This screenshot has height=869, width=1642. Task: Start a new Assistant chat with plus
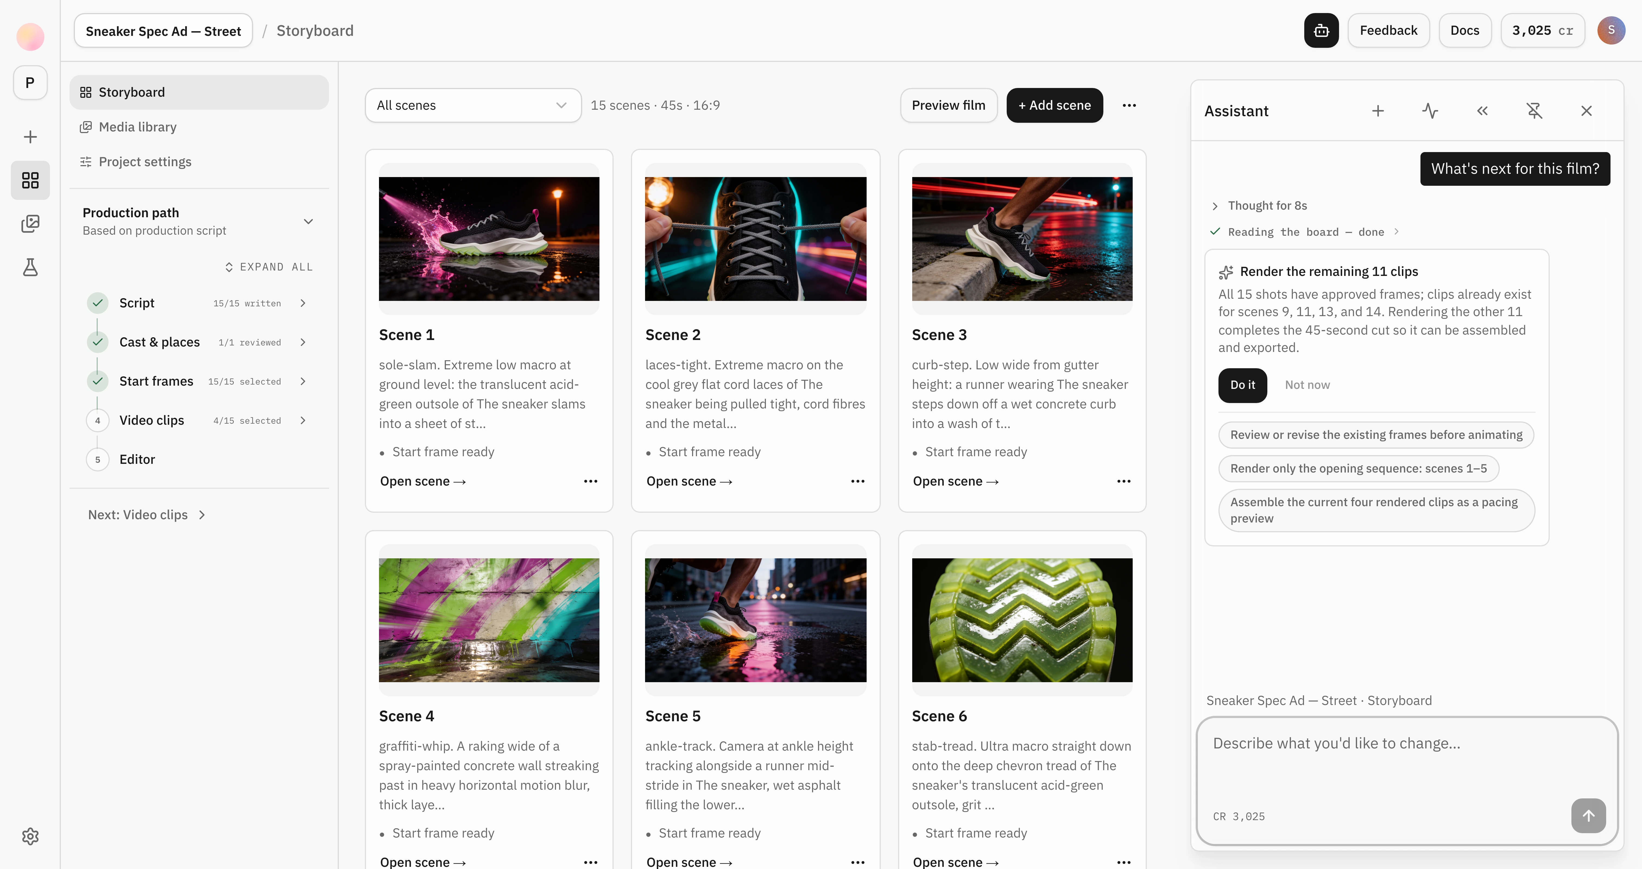[x=1378, y=111]
